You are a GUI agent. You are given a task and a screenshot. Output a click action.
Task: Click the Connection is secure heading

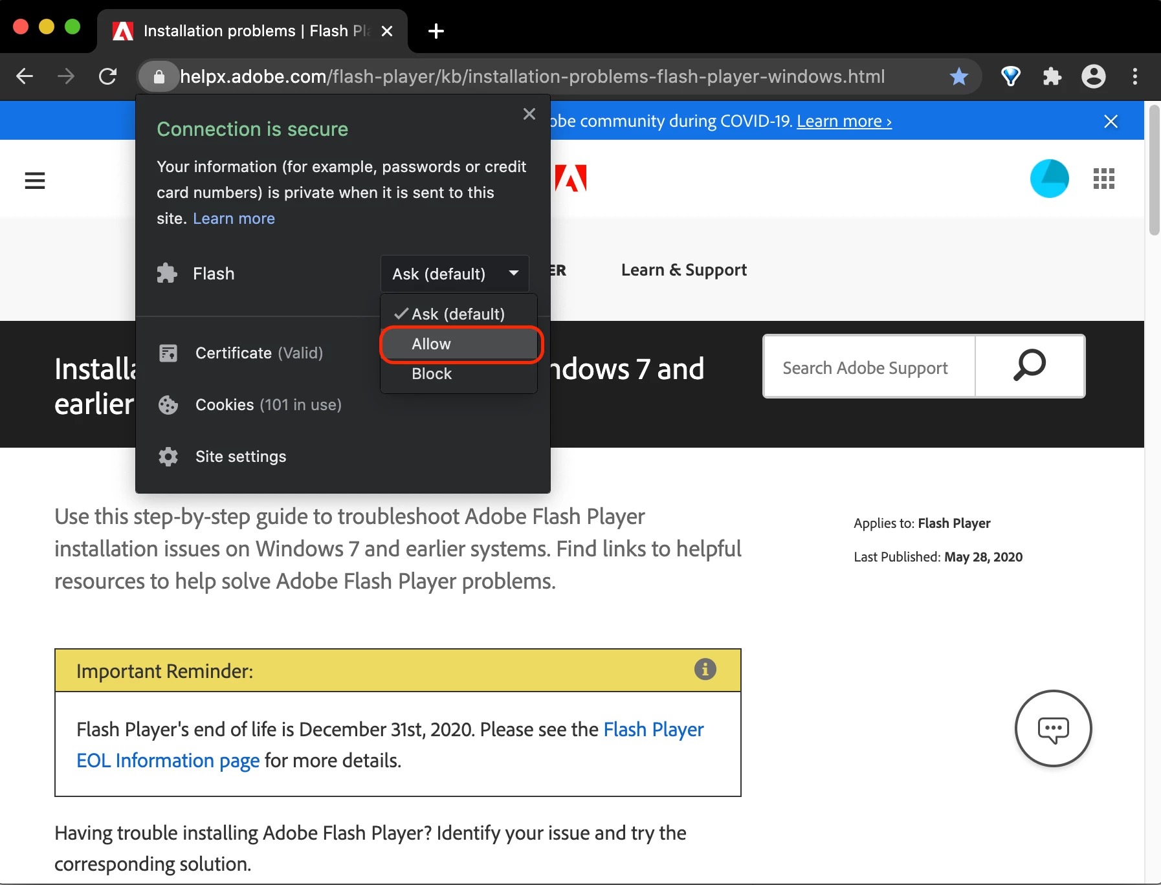pyautogui.click(x=252, y=129)
